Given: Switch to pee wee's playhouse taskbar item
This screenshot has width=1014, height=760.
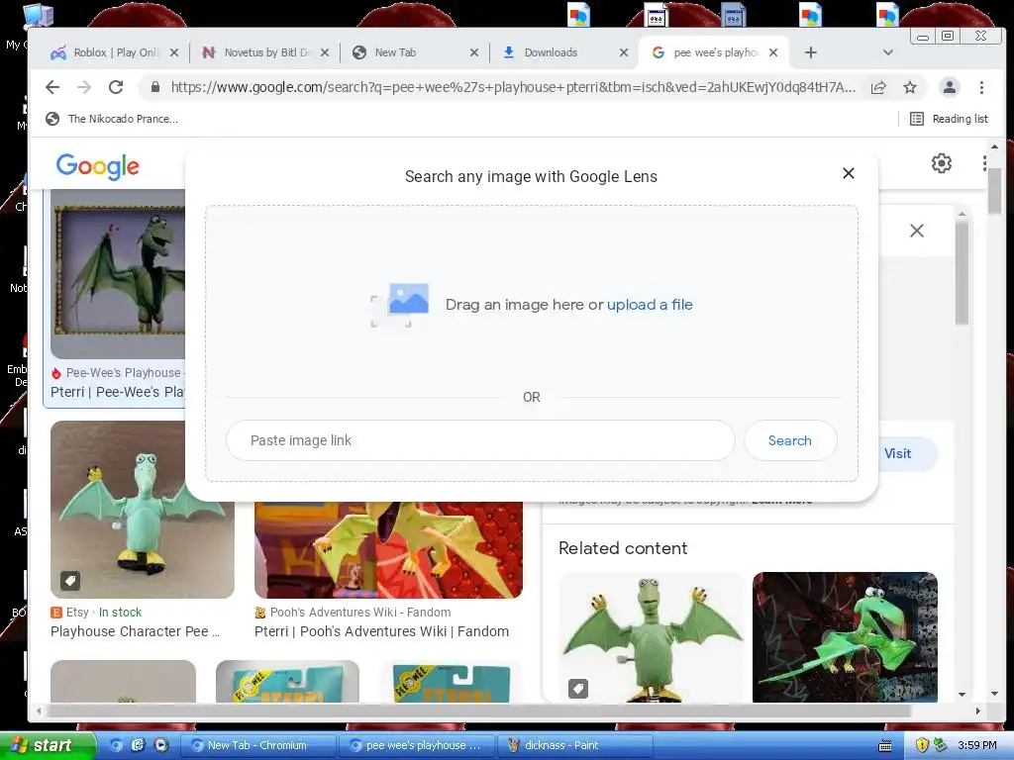Looking at the screenshot, I should pos(417,745).
